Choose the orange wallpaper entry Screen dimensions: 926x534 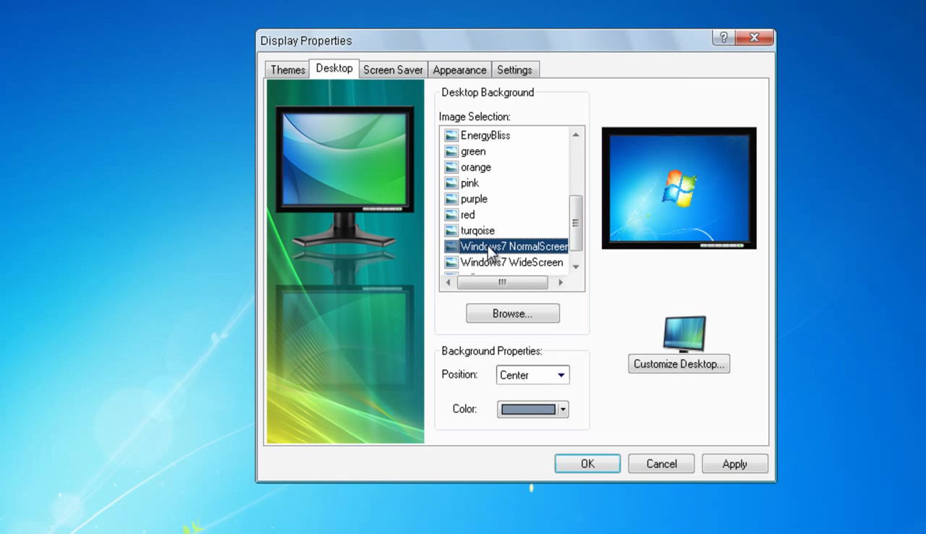tap(475, 167)
